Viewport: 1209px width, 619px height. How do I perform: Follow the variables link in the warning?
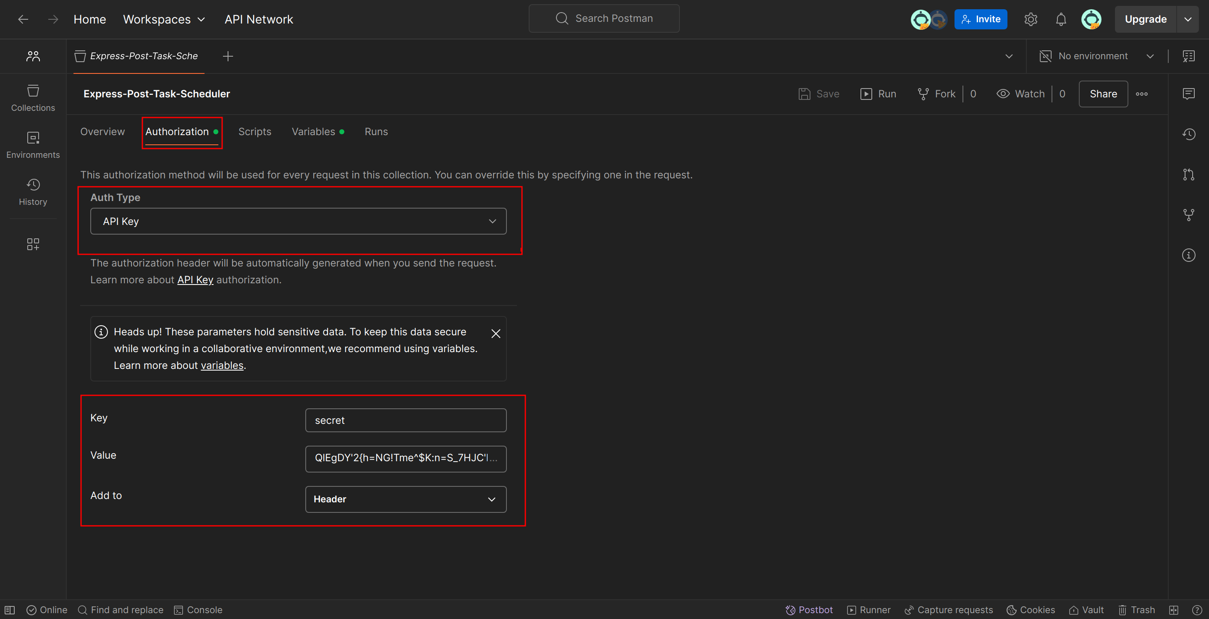tap(222, 365)
